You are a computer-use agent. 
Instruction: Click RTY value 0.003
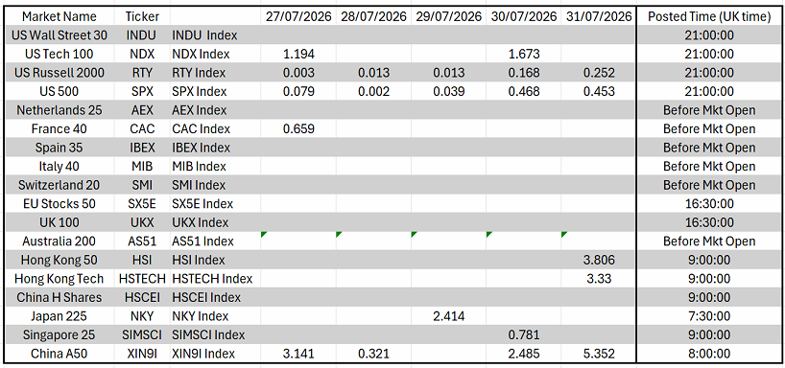[298, 73]
